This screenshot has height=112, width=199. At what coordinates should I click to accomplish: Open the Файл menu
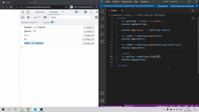tap(108, 2)
